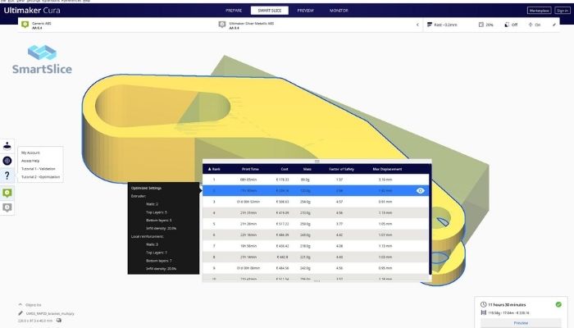Click the pencil edit print settings icon
The image size is (574, 328).
tap(554, 25)
